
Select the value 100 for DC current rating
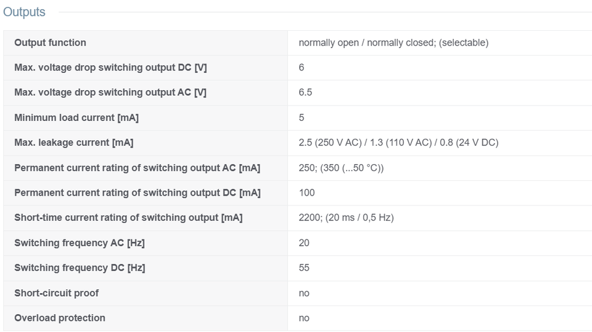307,193
